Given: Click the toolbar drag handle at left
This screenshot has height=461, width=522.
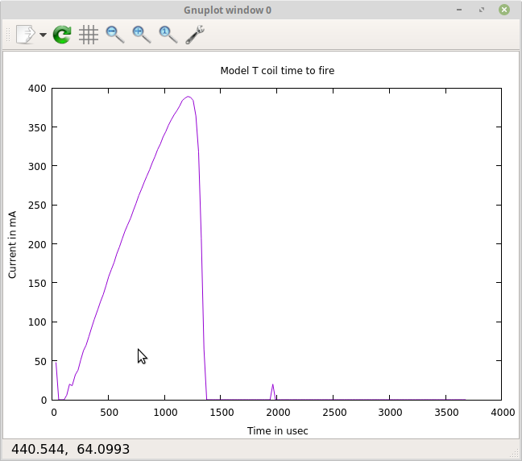Looking at the screenshot, I should pyautogui.click(x=9, y=35).
